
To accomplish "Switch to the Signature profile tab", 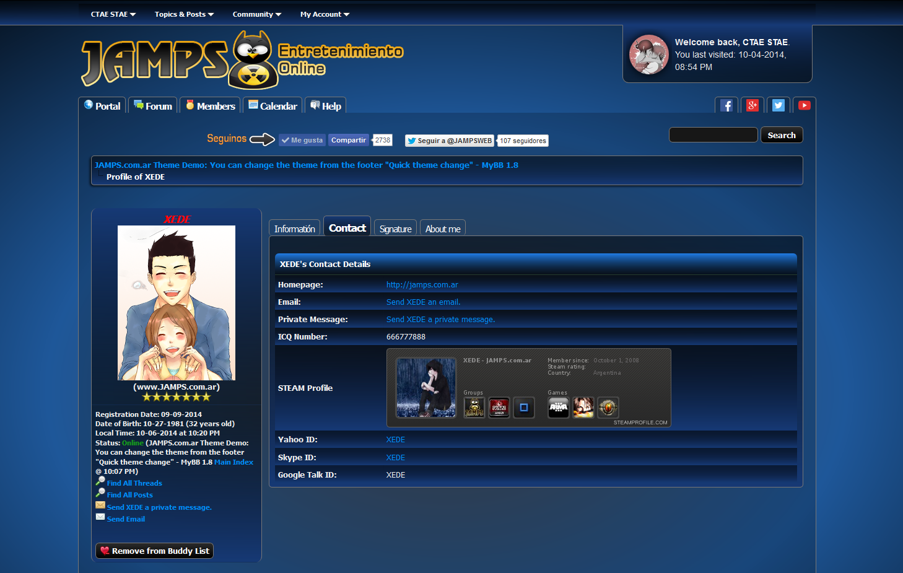I will point(396,229).
